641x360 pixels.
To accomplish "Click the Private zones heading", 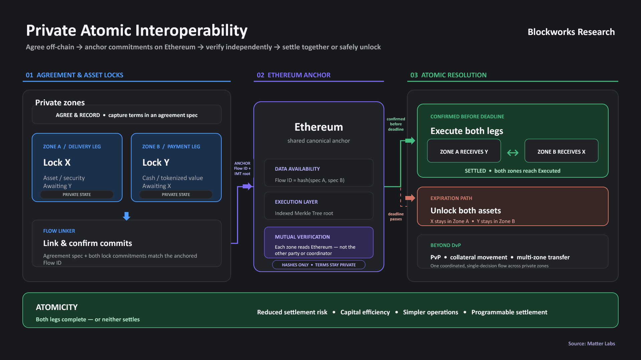I will (x=60, y=103).
